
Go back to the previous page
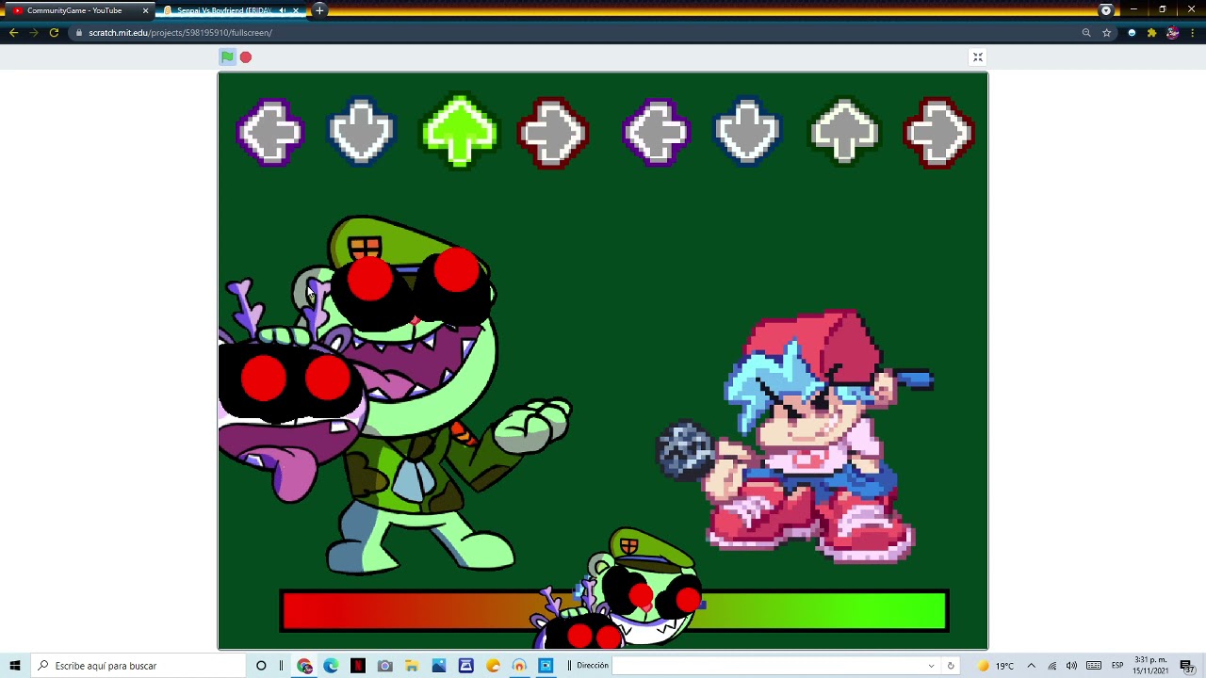[13, 33]
